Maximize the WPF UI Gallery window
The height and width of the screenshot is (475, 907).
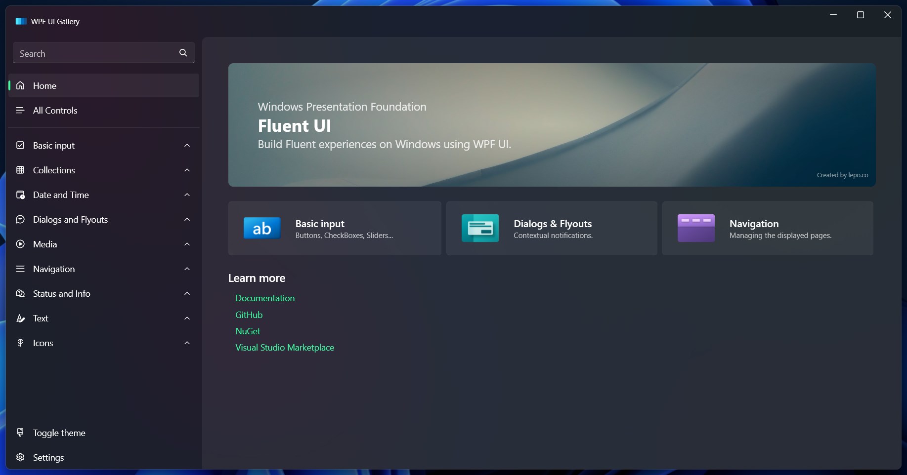pos(861,15)
